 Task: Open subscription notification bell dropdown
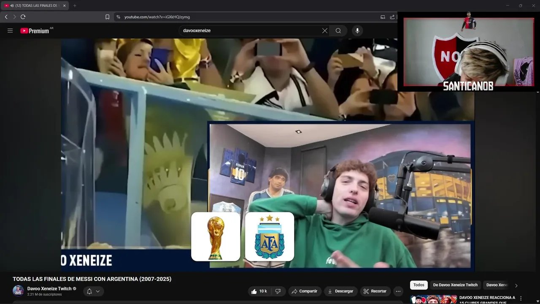tap(93, 291)
